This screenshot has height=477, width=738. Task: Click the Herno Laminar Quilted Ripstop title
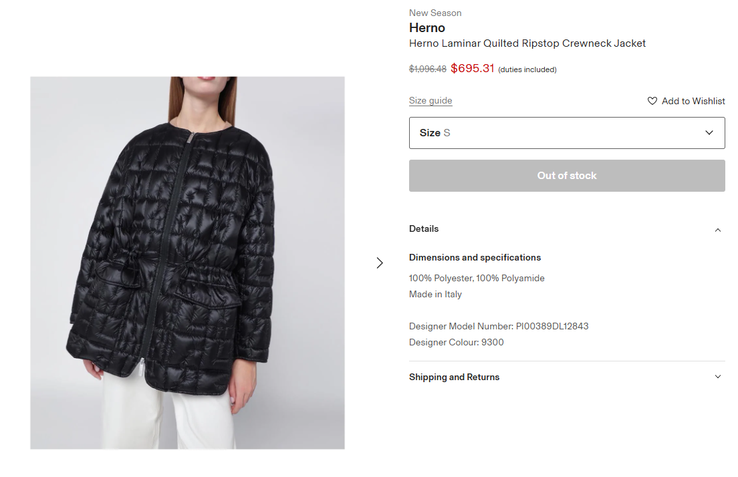[x=527, y=43]
